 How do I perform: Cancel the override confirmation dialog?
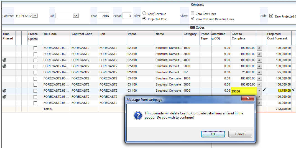point(240,134)
